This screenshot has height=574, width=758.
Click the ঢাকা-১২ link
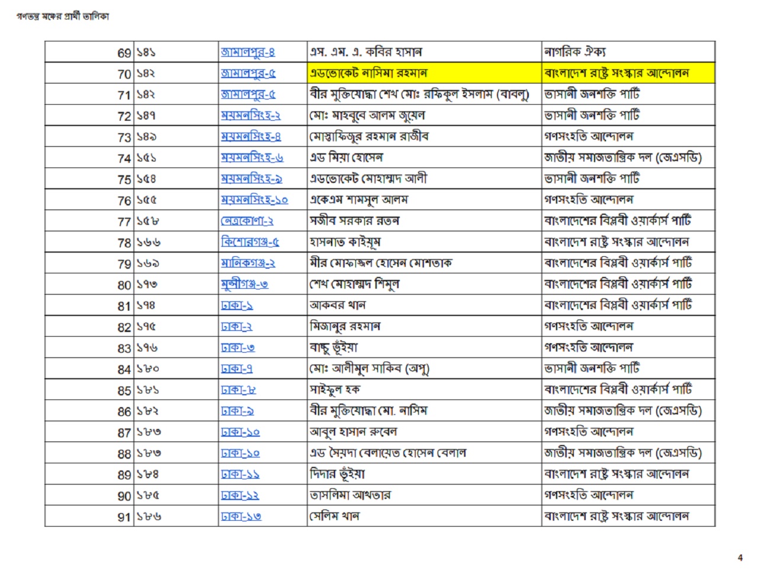(240, 495)
